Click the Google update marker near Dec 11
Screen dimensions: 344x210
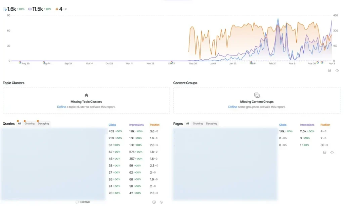[x=172, y=62]
